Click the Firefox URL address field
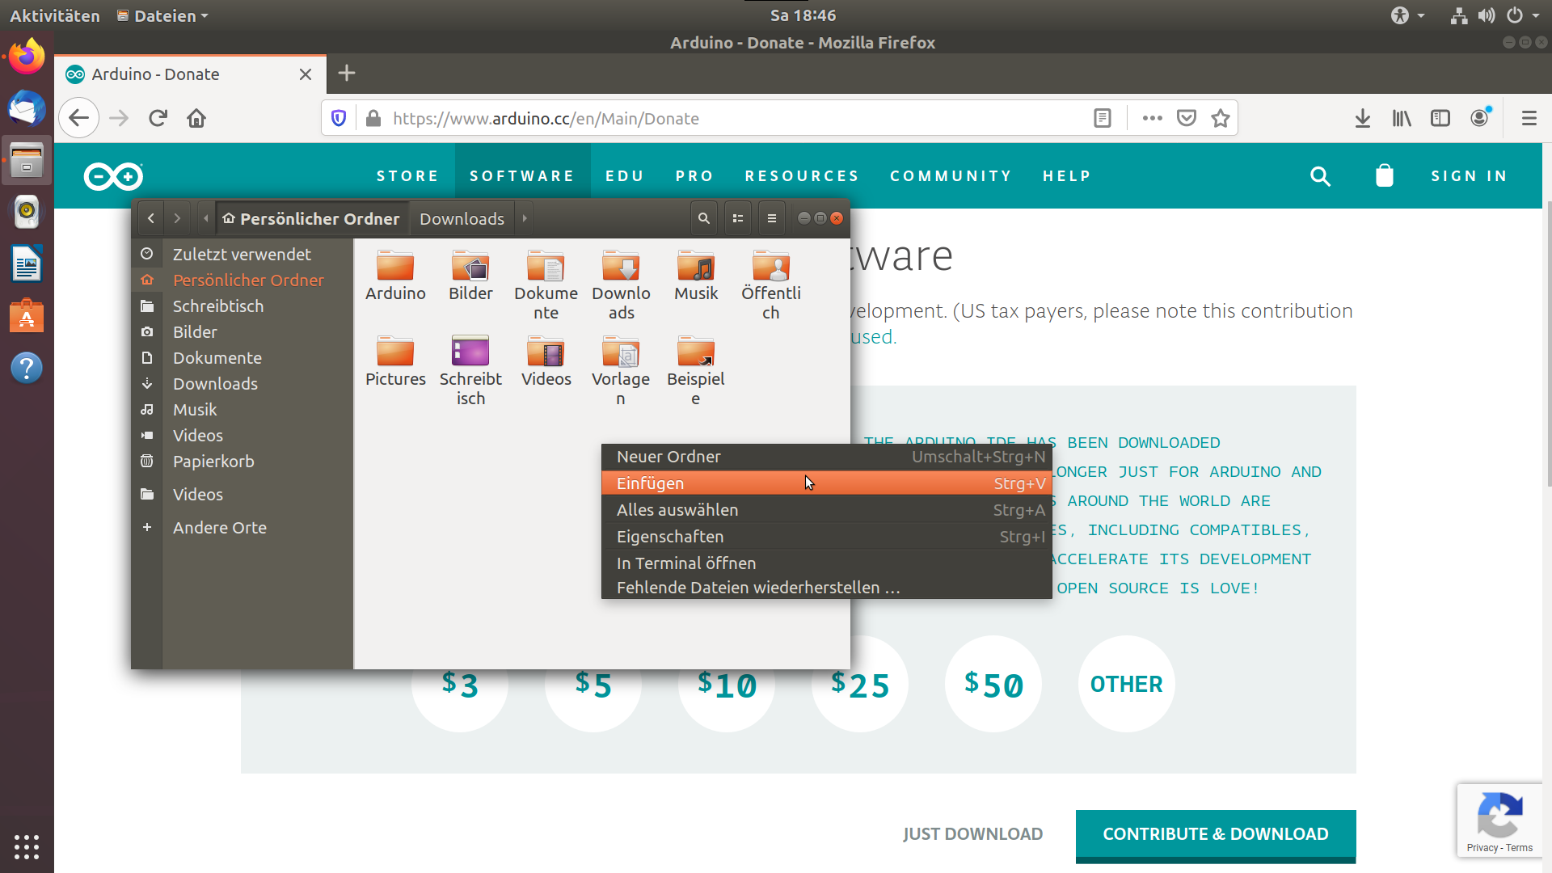This screenshot has width=1552, height=873. [x=736, y=119]
